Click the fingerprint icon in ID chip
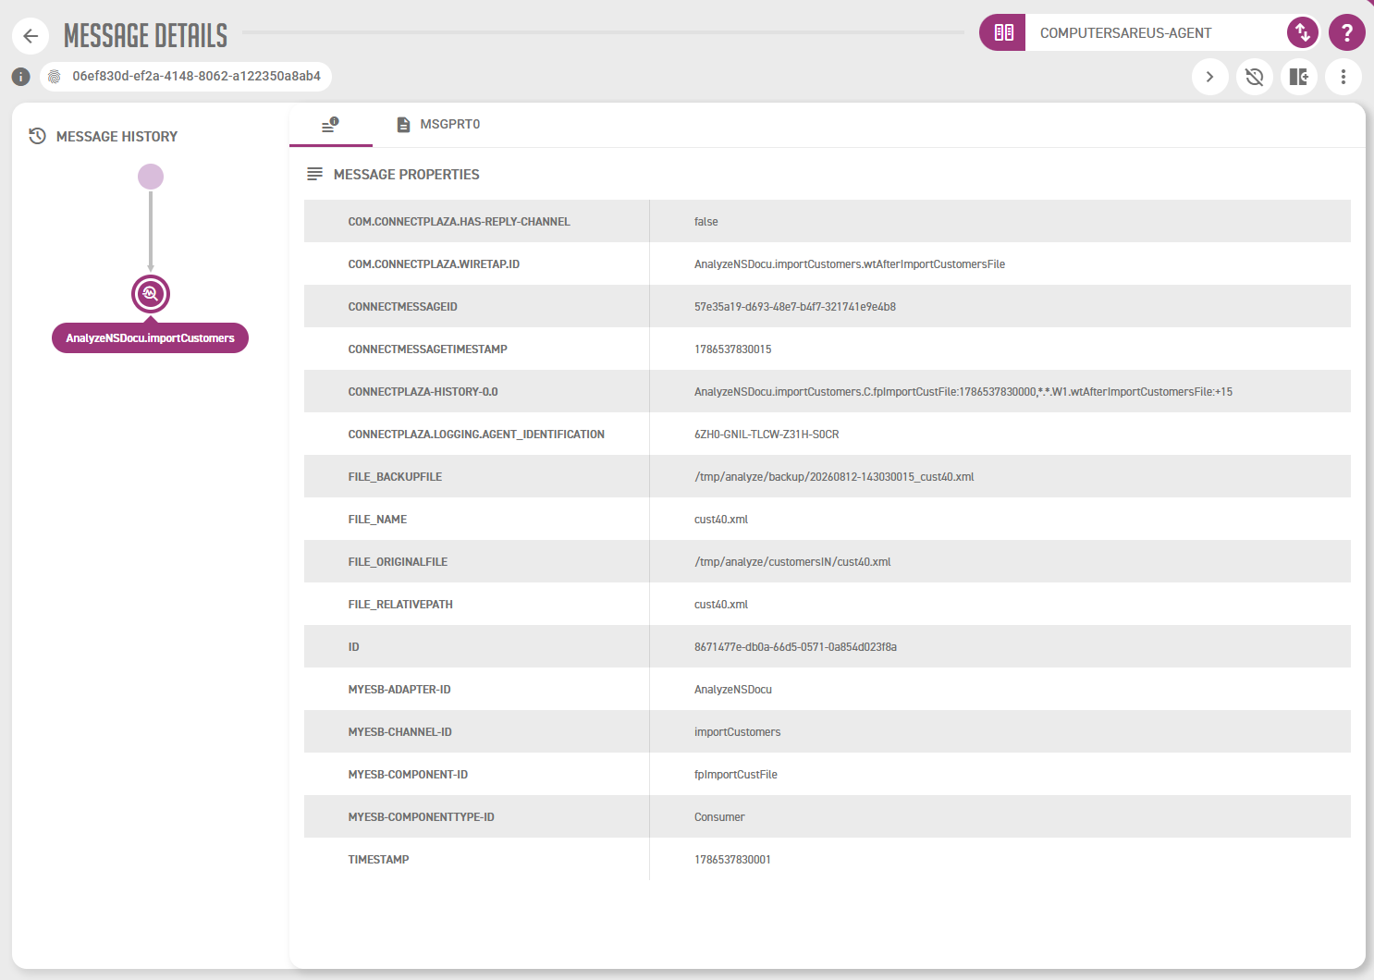This screenshot has height=980, width=1374. point(55,77)
